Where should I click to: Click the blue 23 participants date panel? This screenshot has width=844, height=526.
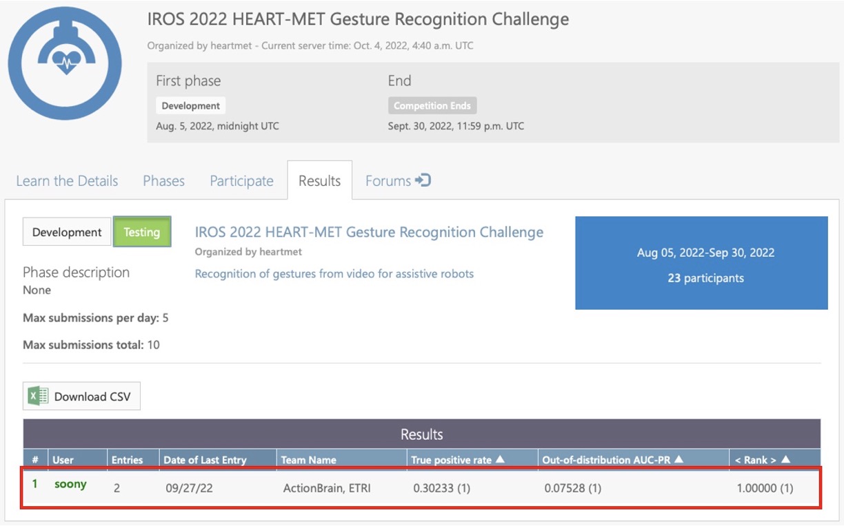click(x=701, y=263)
